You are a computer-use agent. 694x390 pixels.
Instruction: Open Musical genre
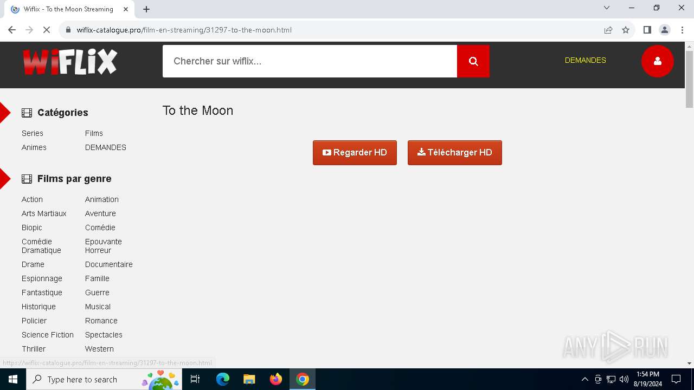(98, 307)
